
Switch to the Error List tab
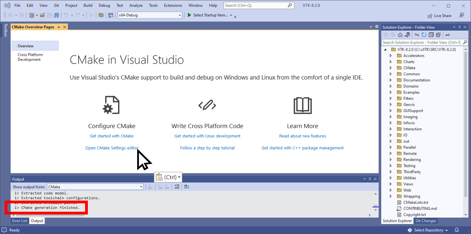point(20,221)
